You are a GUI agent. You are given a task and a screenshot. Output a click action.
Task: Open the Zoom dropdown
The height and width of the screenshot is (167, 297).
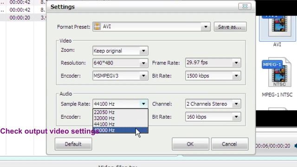pyautogui.click(x=143, y=51)
